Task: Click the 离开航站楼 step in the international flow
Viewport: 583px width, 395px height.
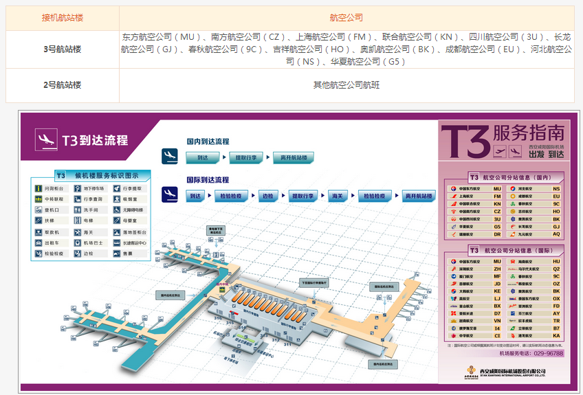Action: pos(419,196)
